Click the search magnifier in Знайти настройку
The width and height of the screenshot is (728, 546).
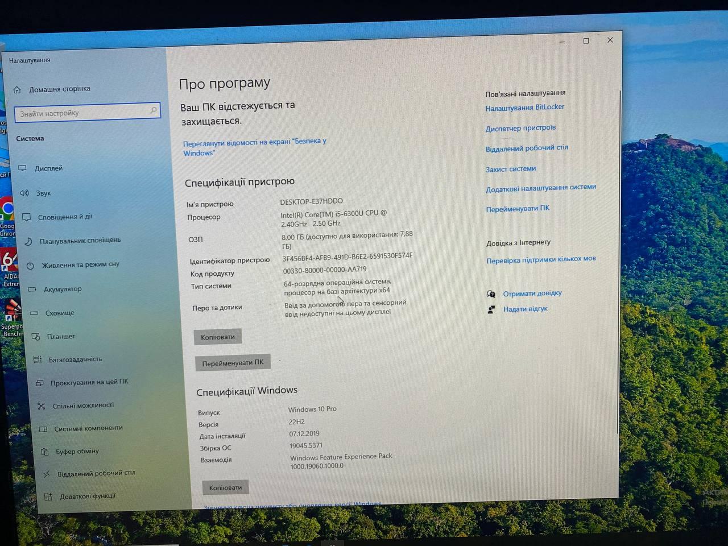click(x=153, y=110)
